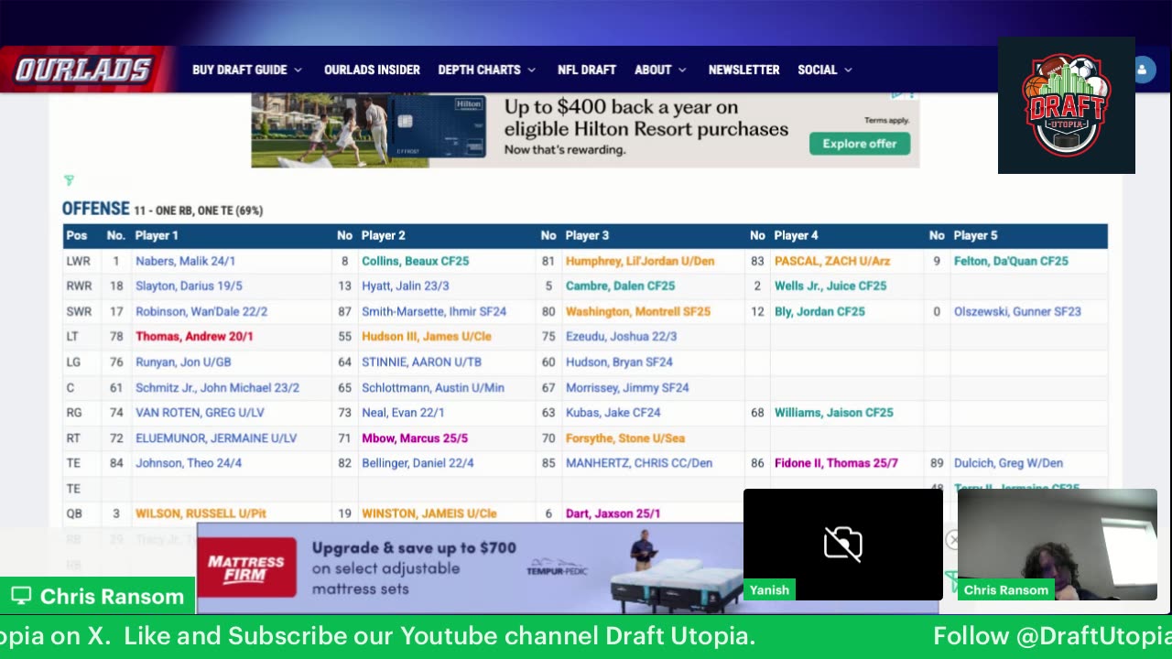Image resolution: width=1172 pixels, height=659 pixels.
Task: Select Chris Ransom's webcam tile
Action: coord(1058,545)
